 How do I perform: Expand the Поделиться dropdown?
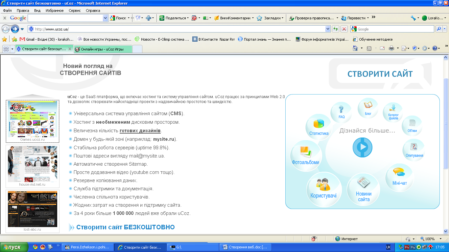[188, 18]
